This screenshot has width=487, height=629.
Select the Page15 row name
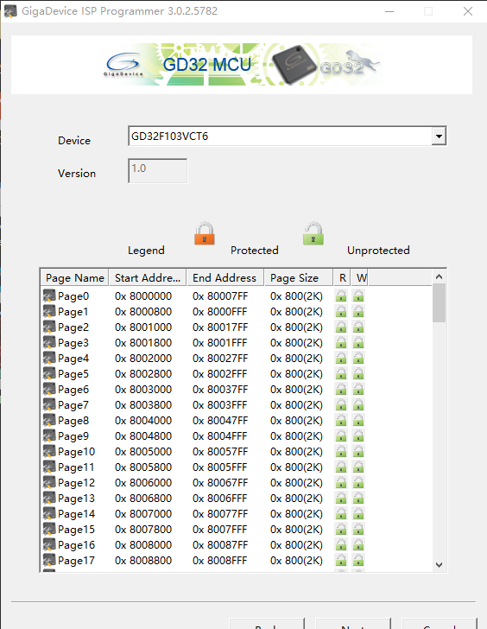pyautogui.click(x=76, y=530)
